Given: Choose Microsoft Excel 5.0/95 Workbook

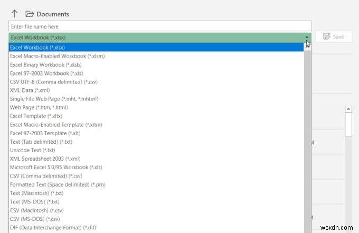Looking at the screenshot, I should (156, 167).
